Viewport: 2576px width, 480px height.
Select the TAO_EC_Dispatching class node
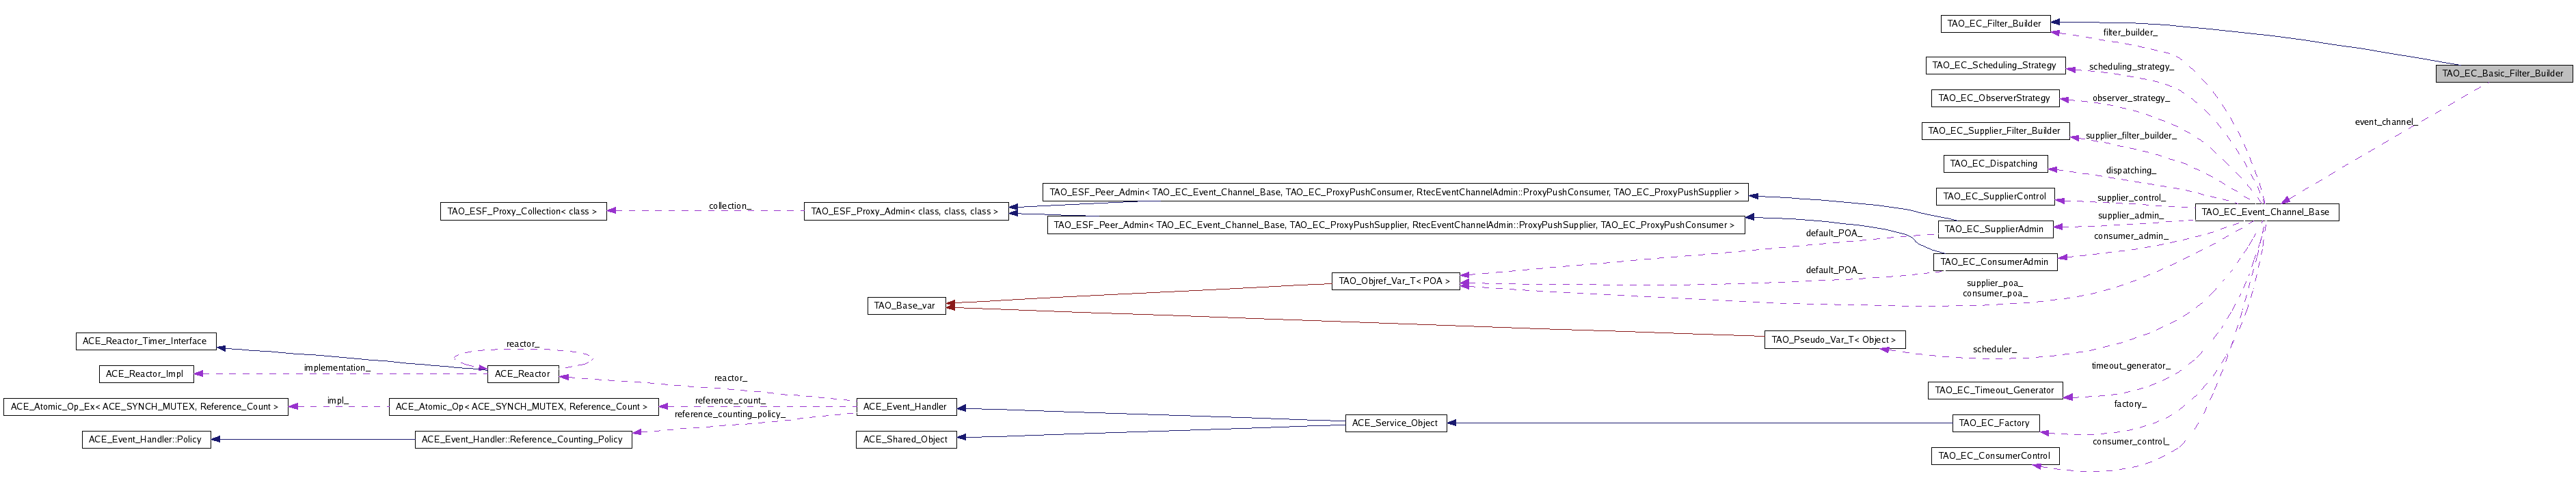(1994, 164)
